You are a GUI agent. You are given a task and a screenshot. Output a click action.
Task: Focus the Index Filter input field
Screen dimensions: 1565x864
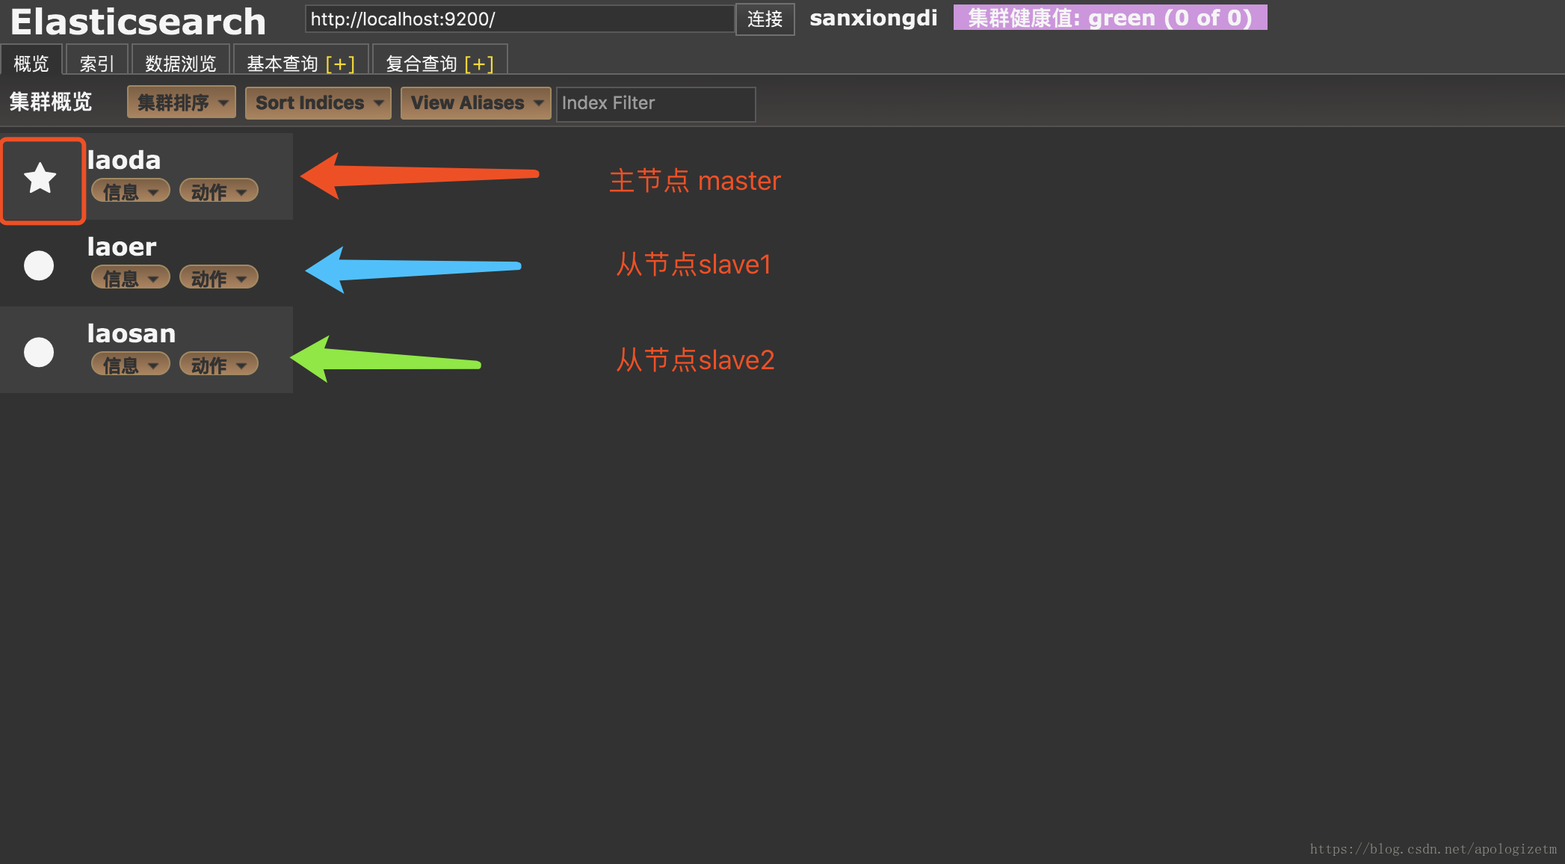[x=655, y=103]
